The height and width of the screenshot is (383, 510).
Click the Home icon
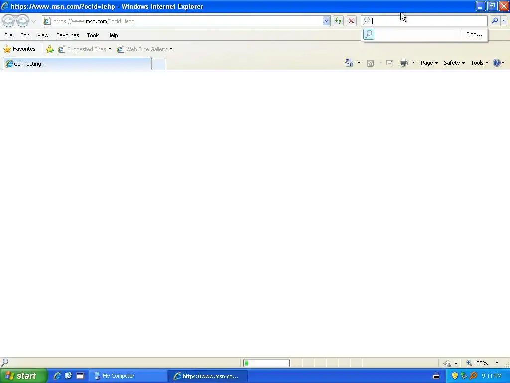[349, 63]
